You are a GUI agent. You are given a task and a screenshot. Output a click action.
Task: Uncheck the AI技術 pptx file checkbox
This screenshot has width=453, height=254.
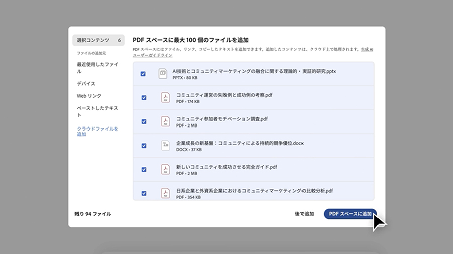pos(143,74)
